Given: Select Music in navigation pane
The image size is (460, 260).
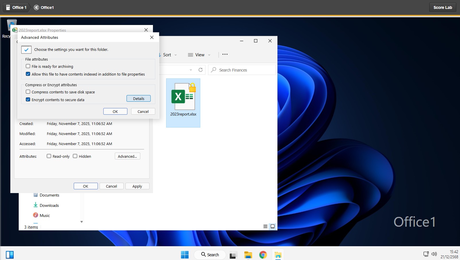Looking at the screenshot, I should pyautogui.click(x=45, y=215).
